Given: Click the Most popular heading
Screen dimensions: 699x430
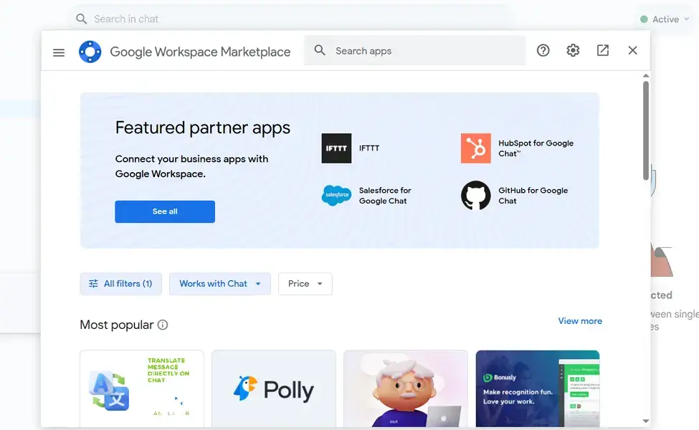Looking at the screenshot, I should coord(116,325).
